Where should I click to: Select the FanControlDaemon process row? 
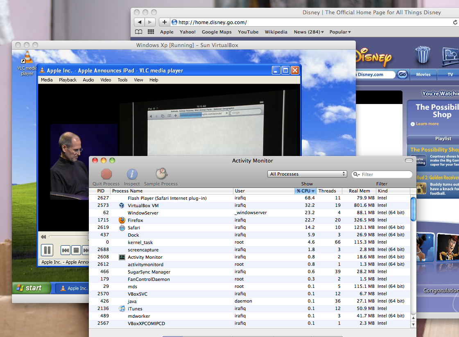click(249, 279)
